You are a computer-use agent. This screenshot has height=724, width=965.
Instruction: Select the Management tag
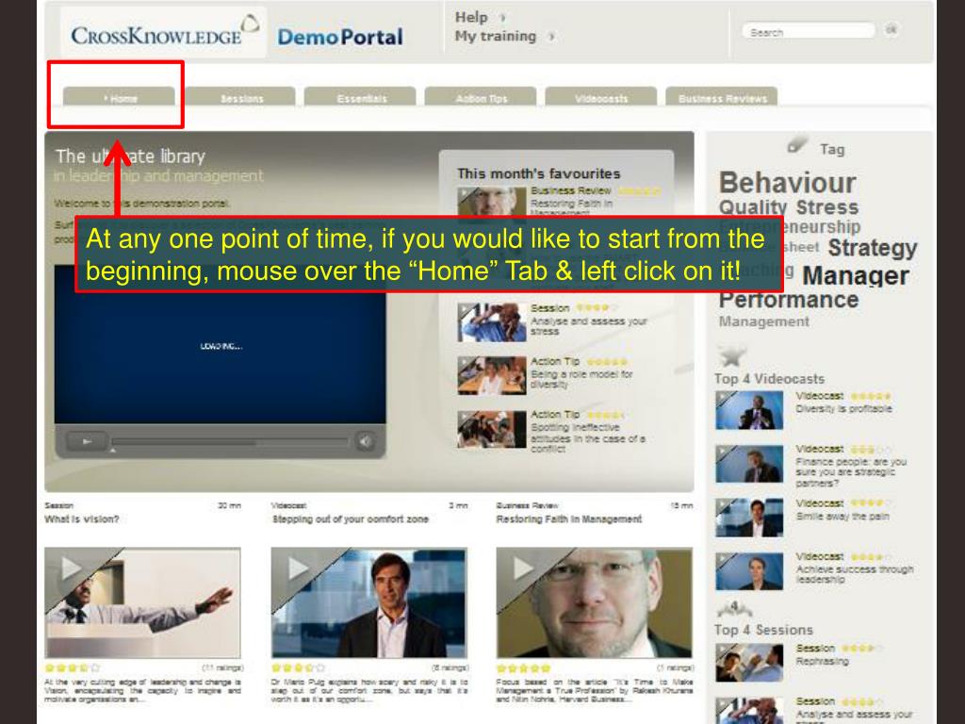[763, 321]
